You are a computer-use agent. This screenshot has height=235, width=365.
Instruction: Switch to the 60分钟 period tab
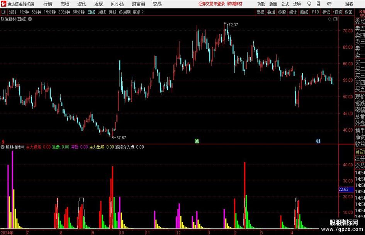(x=78, y=12)
